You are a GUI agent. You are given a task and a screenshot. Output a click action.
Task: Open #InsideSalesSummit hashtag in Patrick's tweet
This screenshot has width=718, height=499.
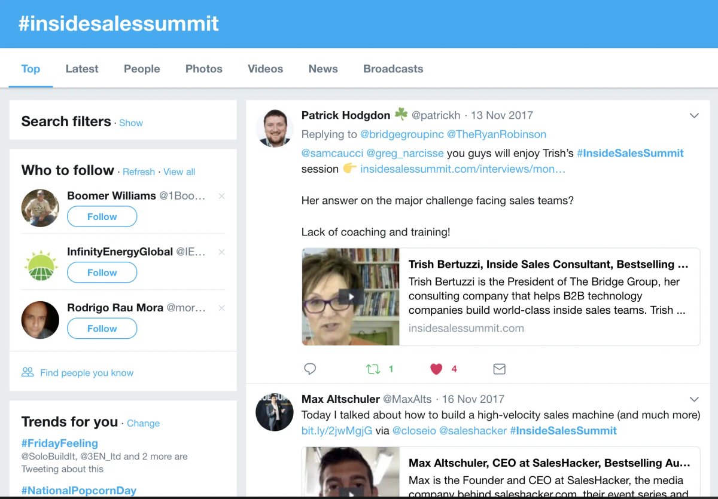630,153
